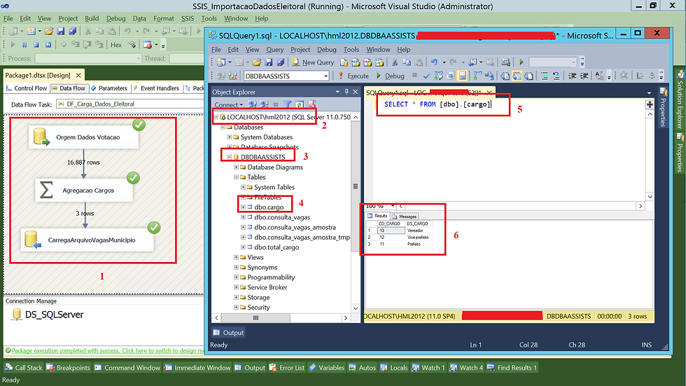Image resolution: width=686 pixels, height=386 pixels.
Task: Switch to Control Flow tab
Action: [27, 88]
